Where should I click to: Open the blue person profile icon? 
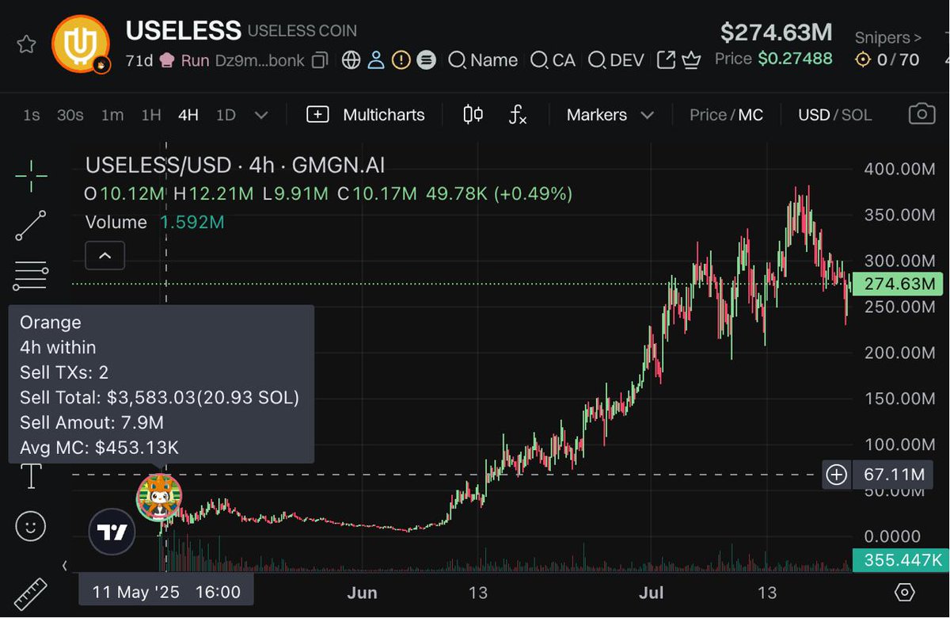coord(376,60)
